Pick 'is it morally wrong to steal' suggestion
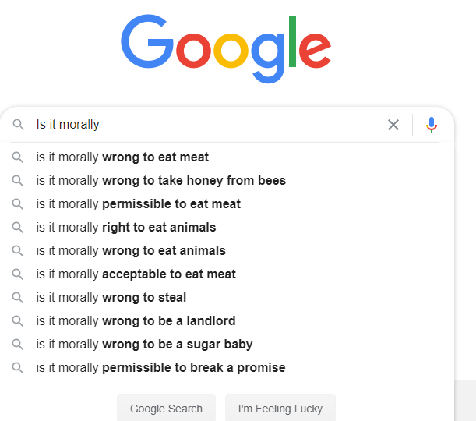The image size is (476, 421). (x=111, y=298)
